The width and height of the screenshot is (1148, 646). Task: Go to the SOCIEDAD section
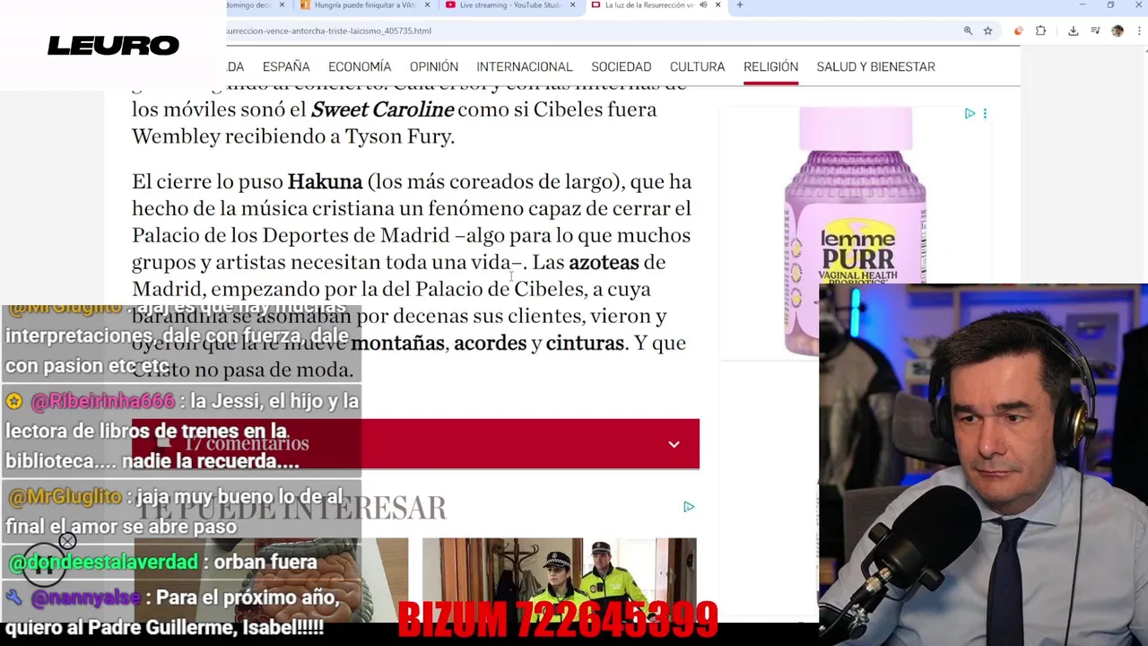(622, 66)
